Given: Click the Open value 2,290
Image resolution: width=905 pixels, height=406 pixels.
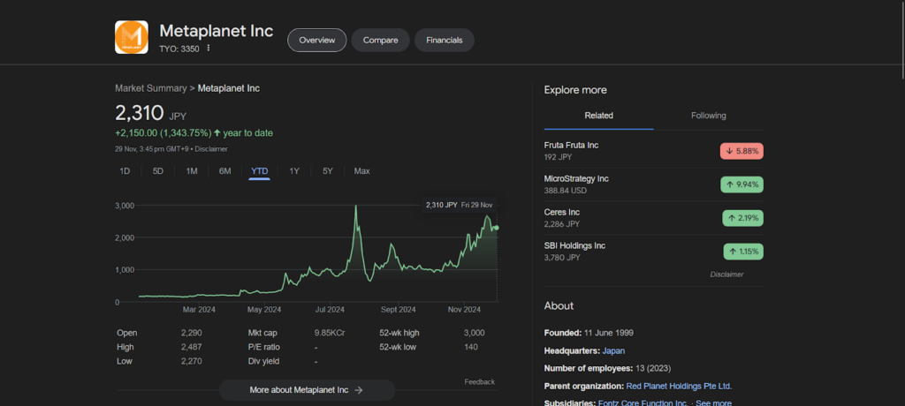Looking at the screenshot, I should [x=191, y=333].
